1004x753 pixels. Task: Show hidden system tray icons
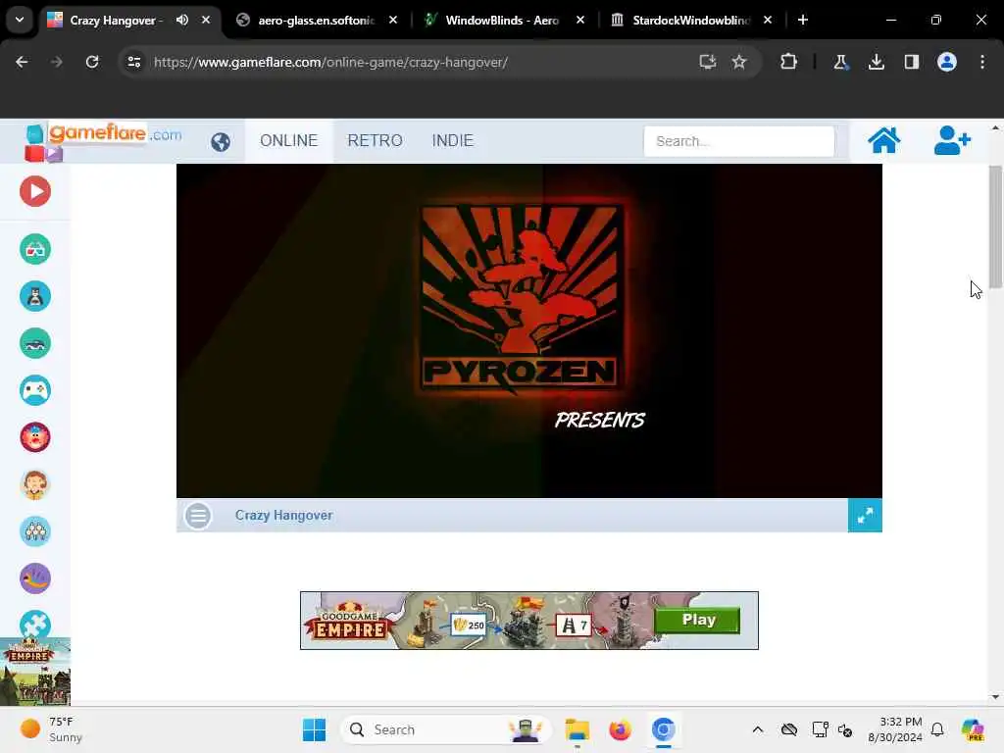758,729
